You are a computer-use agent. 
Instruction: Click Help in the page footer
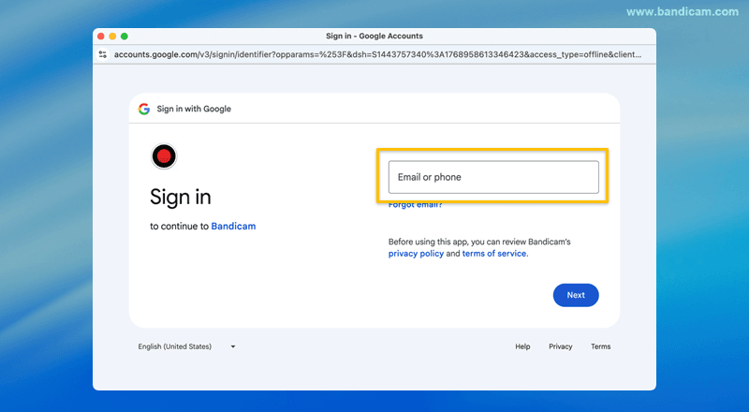(x=522, y=346)
